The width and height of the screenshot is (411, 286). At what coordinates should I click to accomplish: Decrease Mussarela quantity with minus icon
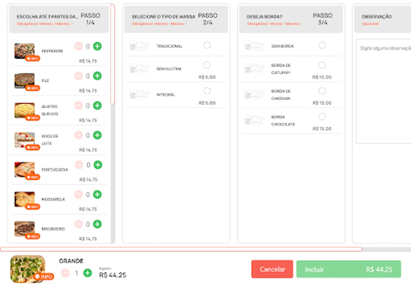78,194
